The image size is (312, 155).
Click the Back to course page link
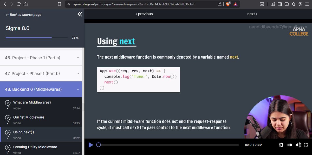pyautogui.click(x=23, y=15)
